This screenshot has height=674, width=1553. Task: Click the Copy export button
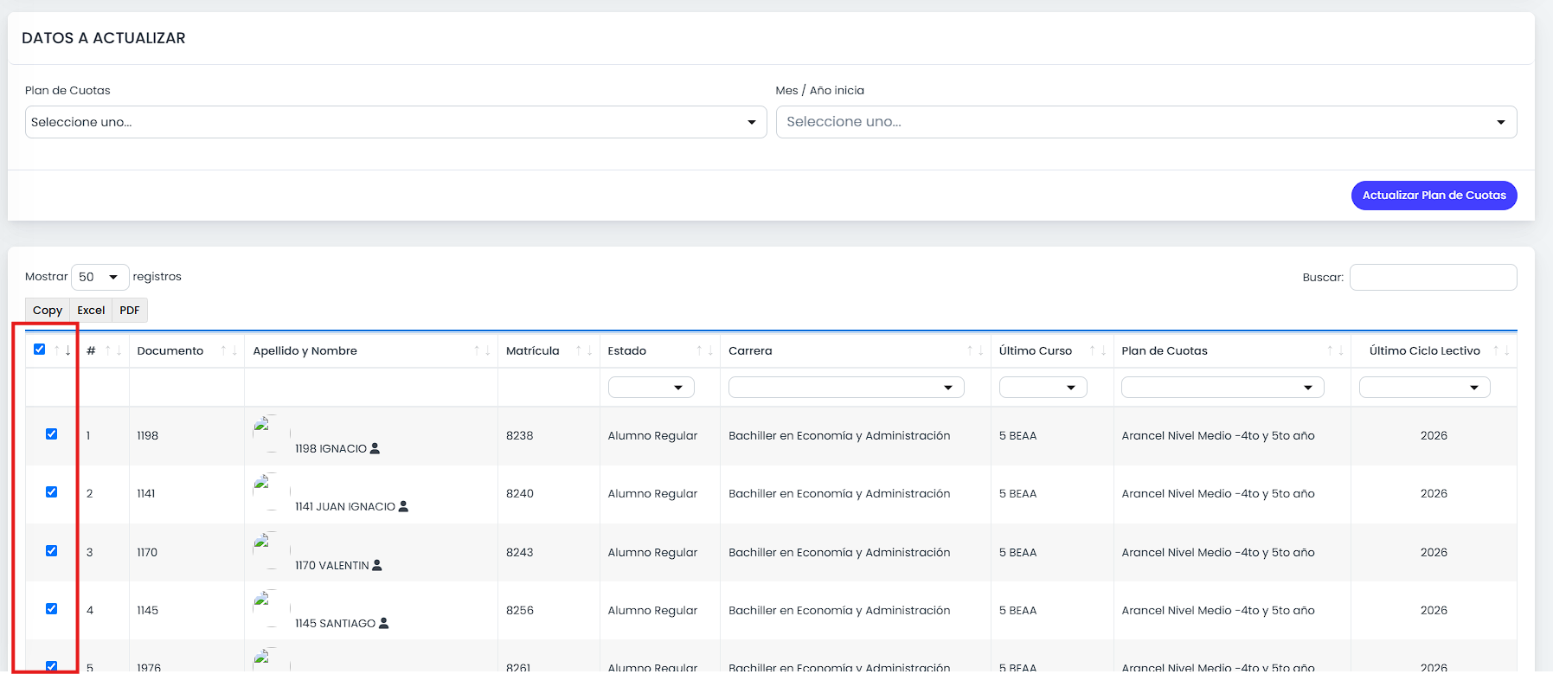coord(48,311)
